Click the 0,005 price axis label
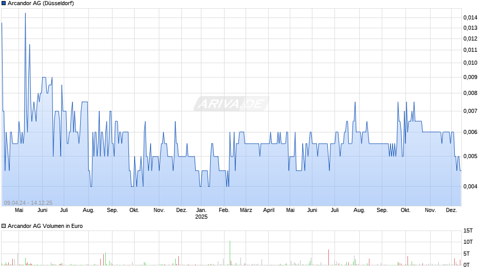The image size is (483, 270). pyautogui.click(x=470, y=157)
